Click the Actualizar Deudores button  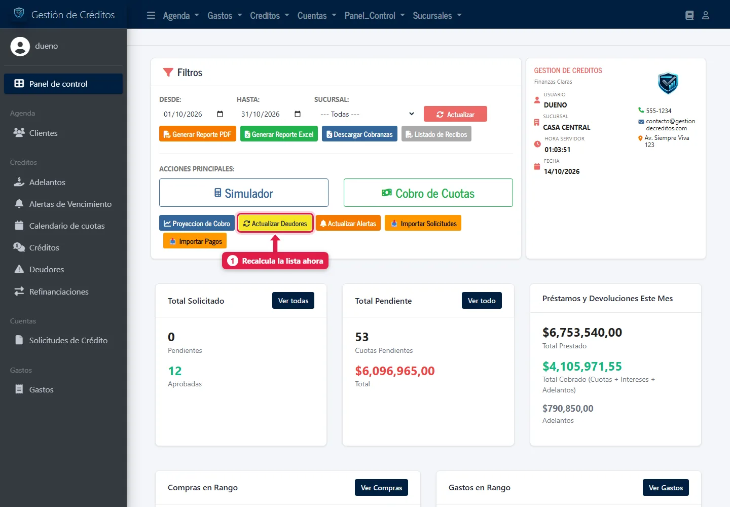[275, 223]
